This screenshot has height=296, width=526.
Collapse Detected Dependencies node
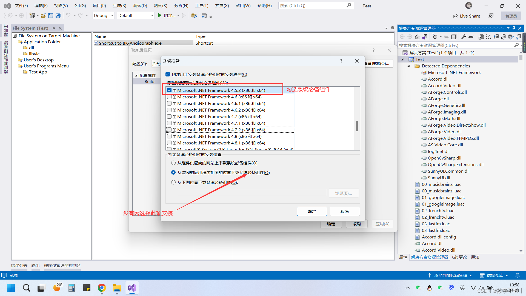[x=408, y=66]
